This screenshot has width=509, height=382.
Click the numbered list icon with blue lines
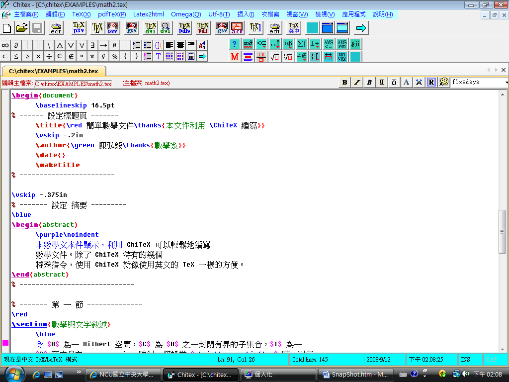[137, 45]
